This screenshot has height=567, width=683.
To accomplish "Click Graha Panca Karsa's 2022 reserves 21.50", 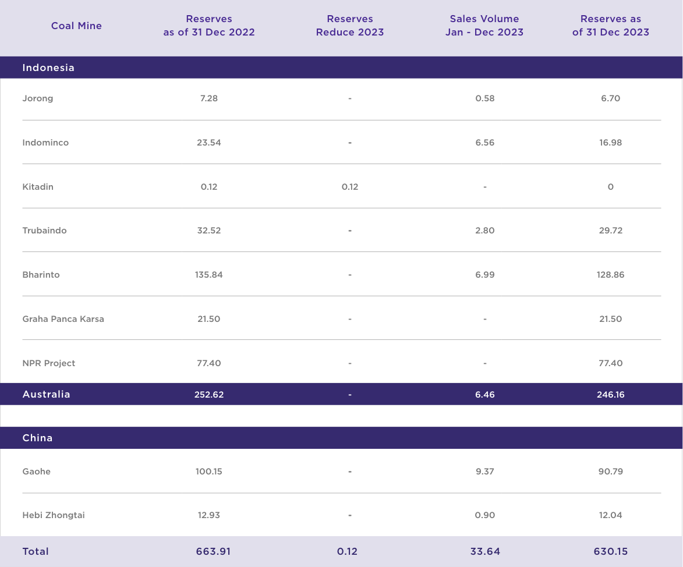I will (209, 319).
